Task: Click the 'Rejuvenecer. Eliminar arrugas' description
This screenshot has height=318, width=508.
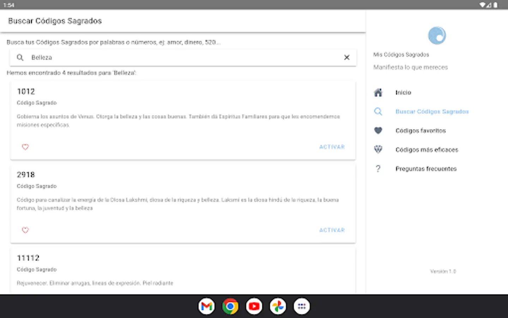Action: pos(95,283)
